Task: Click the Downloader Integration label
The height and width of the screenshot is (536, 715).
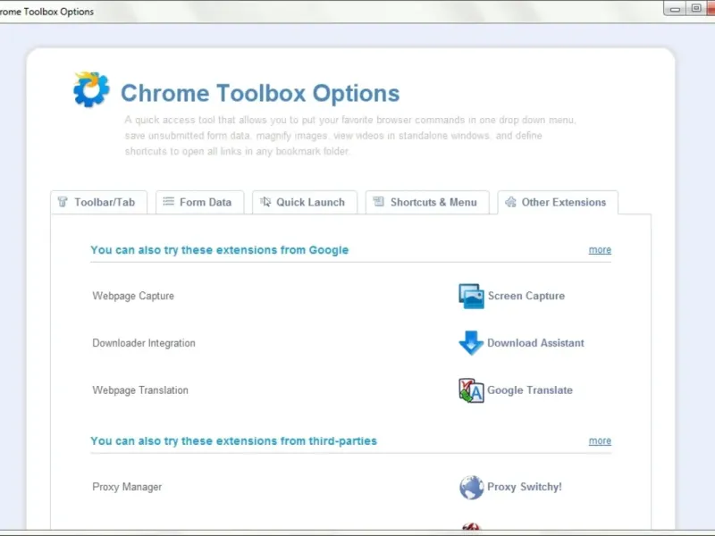Action: point(144,343)
